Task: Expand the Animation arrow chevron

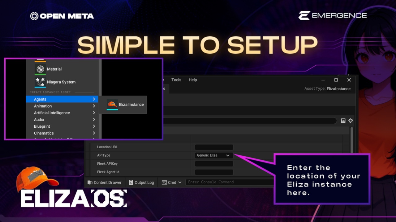Action: coord(94,106)
